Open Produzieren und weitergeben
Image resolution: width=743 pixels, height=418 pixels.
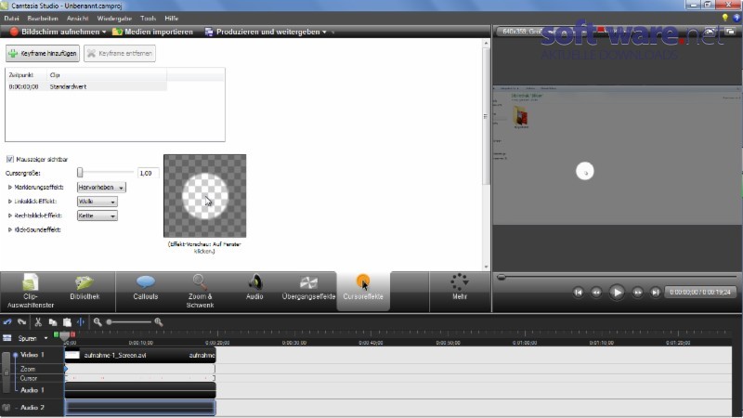point(263,32)
